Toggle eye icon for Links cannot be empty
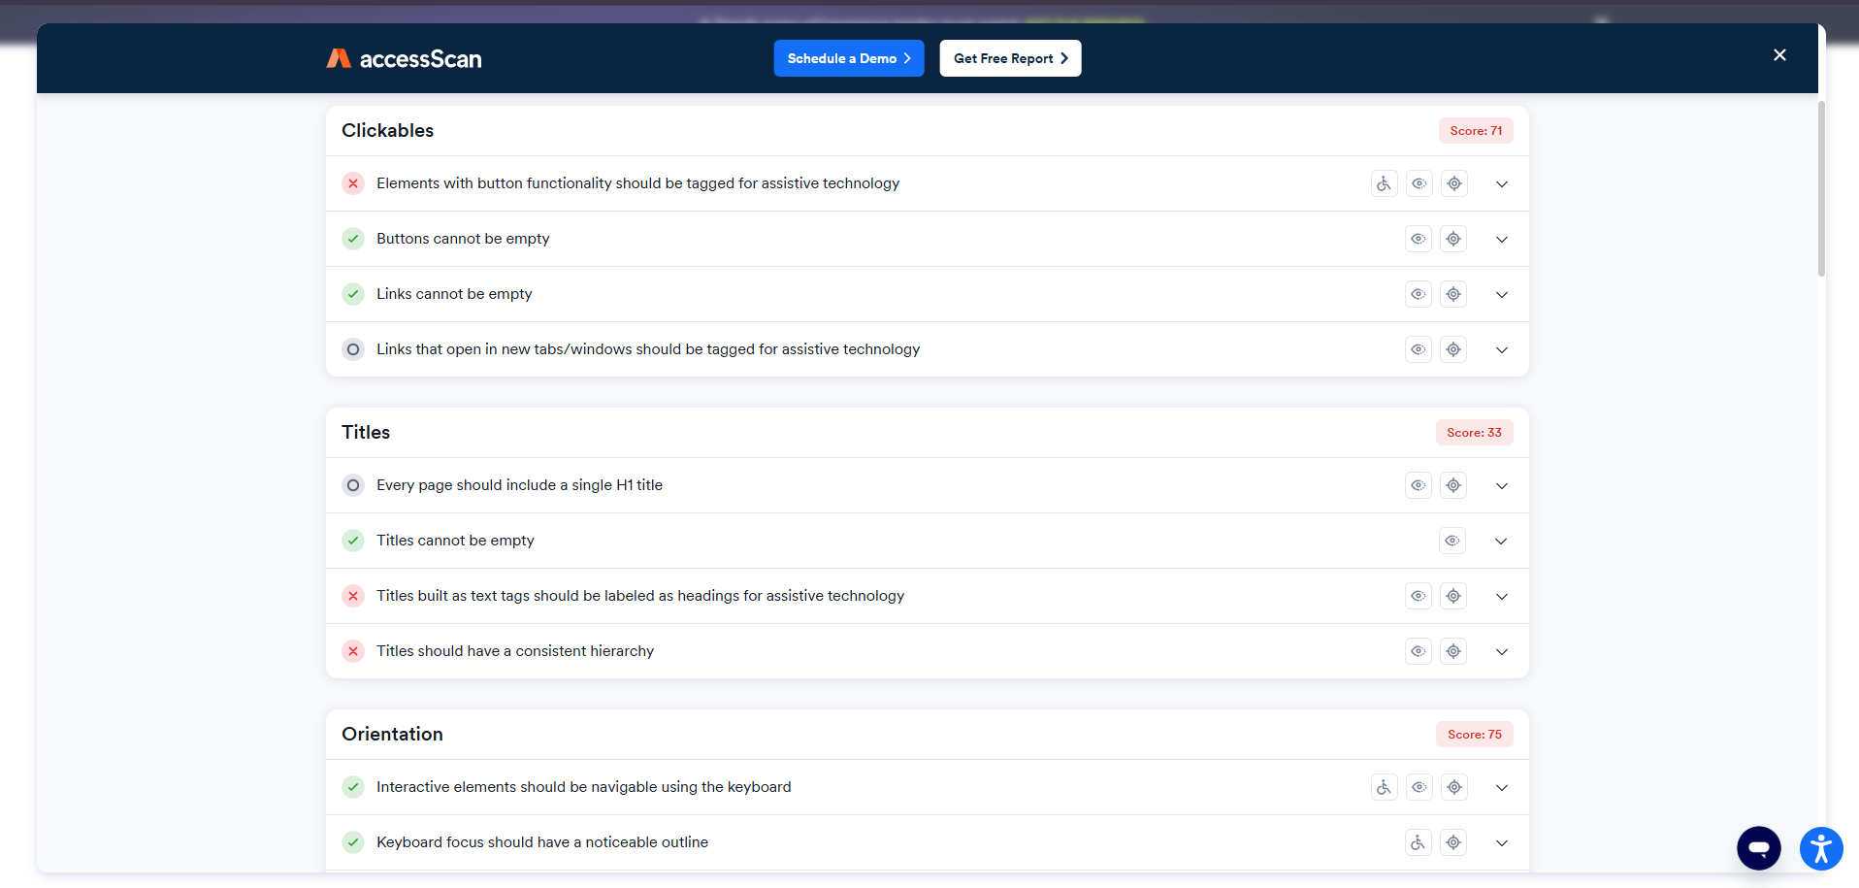1859x888 pixels. pos(1419,294)
